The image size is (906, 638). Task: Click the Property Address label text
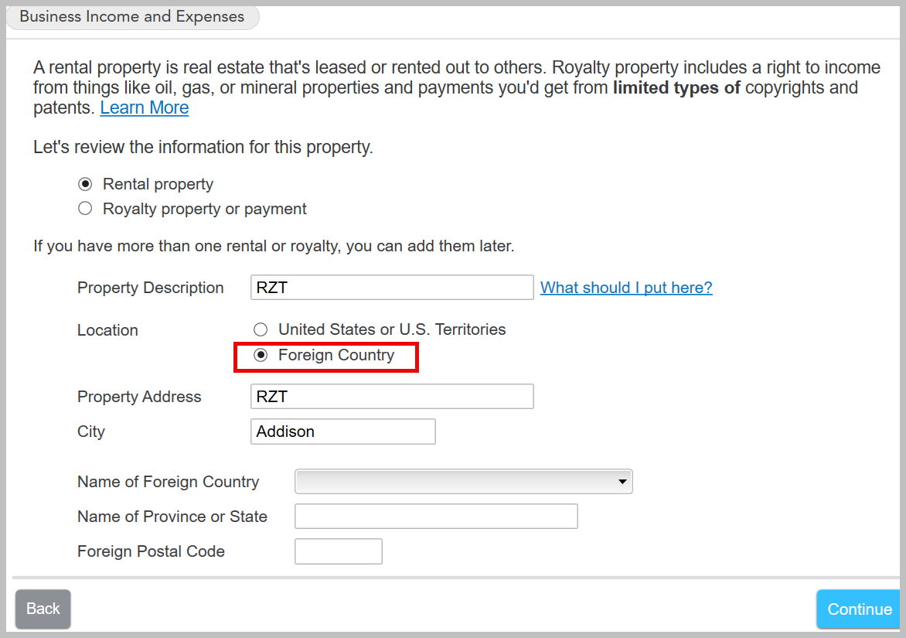point(139,397)
